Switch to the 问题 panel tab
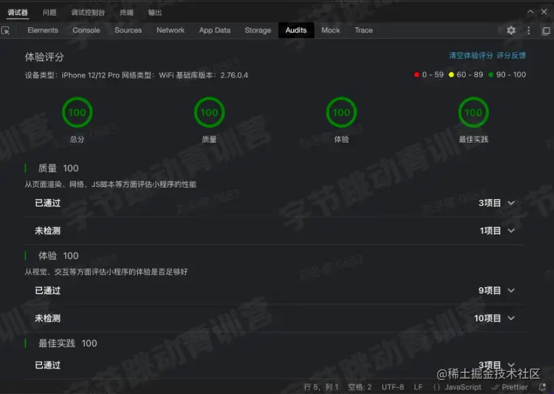This screenshot has height=394, width=554. click(50, 13)
